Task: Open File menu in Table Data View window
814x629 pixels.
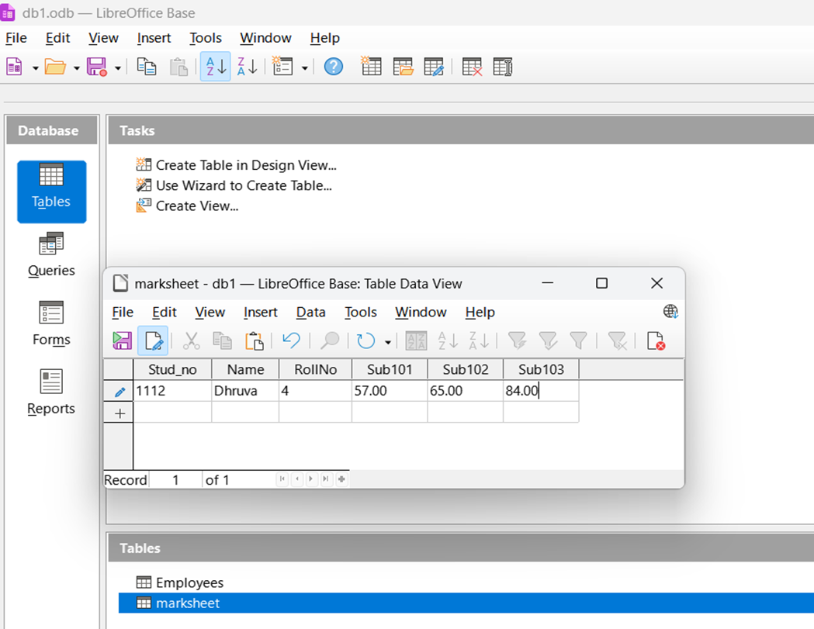Action: point(123,312)
